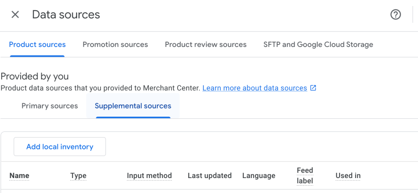This screenshot has width=418, height=193.
Task: Click the Name column header
Action: click(x=19, y=175)
